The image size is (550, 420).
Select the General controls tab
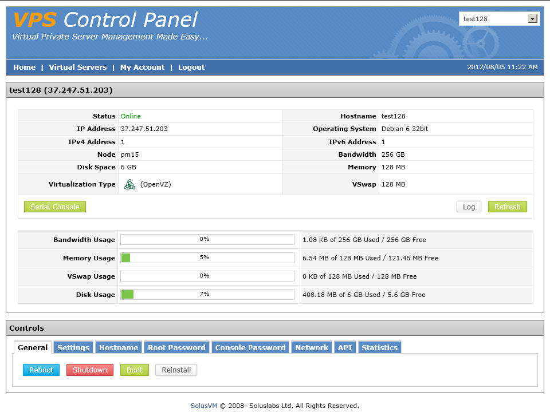tap(33, 347)
